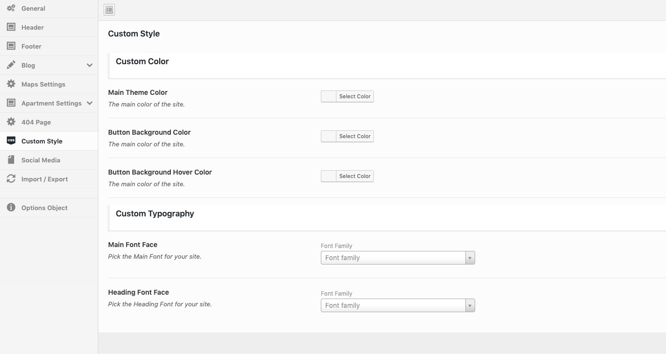Click the Import / Export refresh icon
The width and height of the screenshot is (666, 354).
pyautogui.click(x=11, y=179)
